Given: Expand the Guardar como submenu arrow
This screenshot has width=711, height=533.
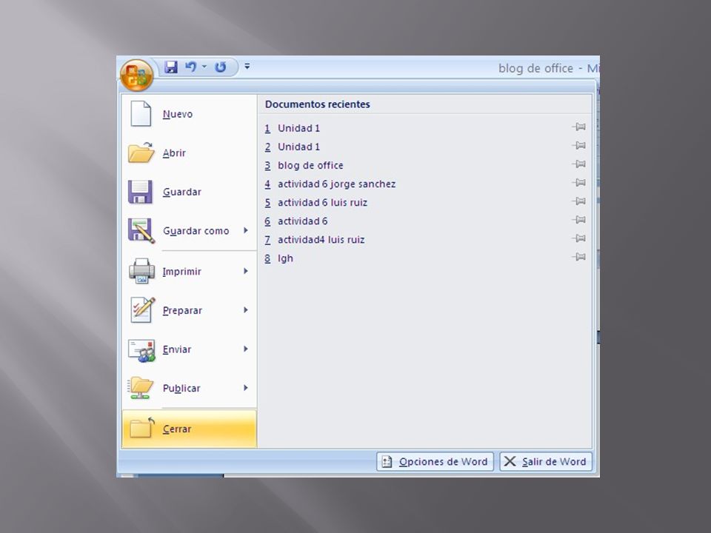Looking at the screenshot, I should [x=246, y=230].
